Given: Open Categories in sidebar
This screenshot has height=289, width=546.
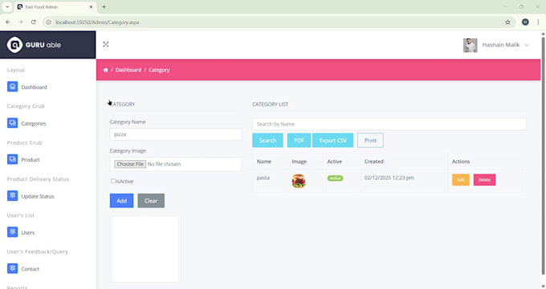Looking at the screenshot, I should click(x=34, y=123).
